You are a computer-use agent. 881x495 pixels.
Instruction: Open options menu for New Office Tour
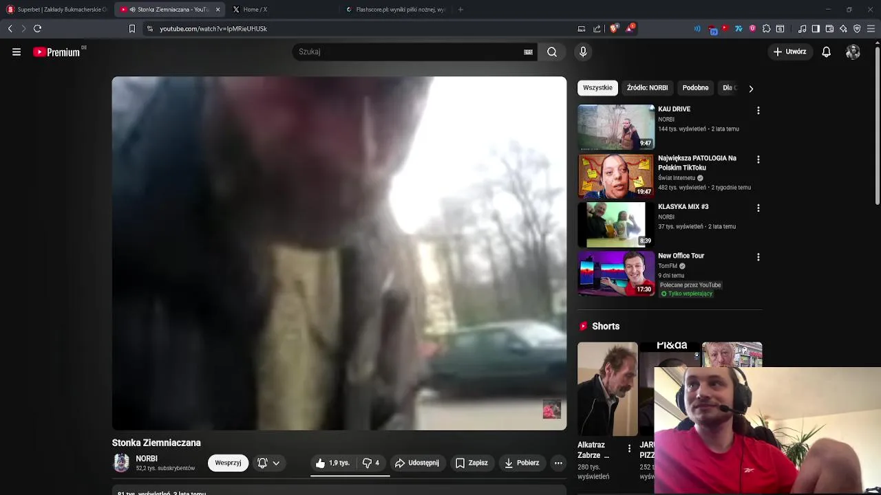click(x=758, y=257)
